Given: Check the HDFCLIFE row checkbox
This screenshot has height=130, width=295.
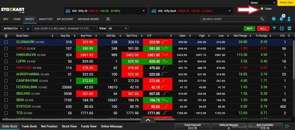Looking at the screenshot, I should point(6,68).
